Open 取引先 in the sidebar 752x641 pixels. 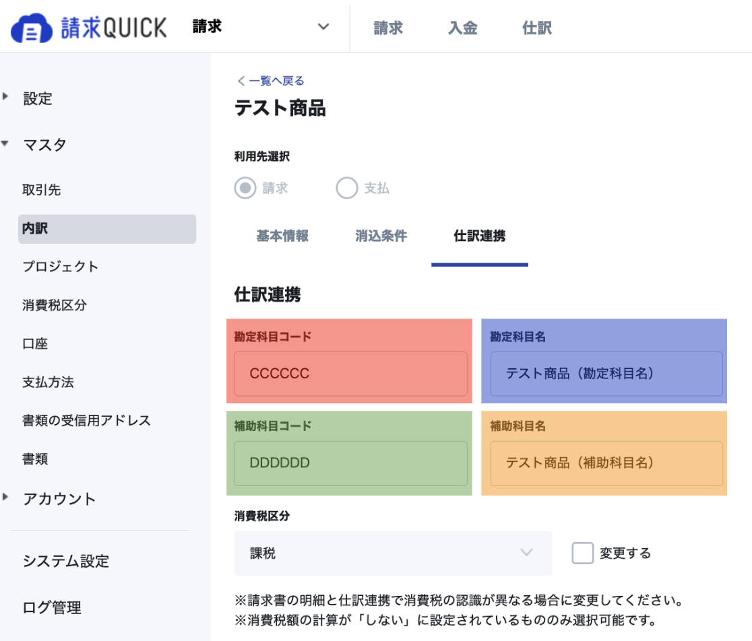pos(41,190)
